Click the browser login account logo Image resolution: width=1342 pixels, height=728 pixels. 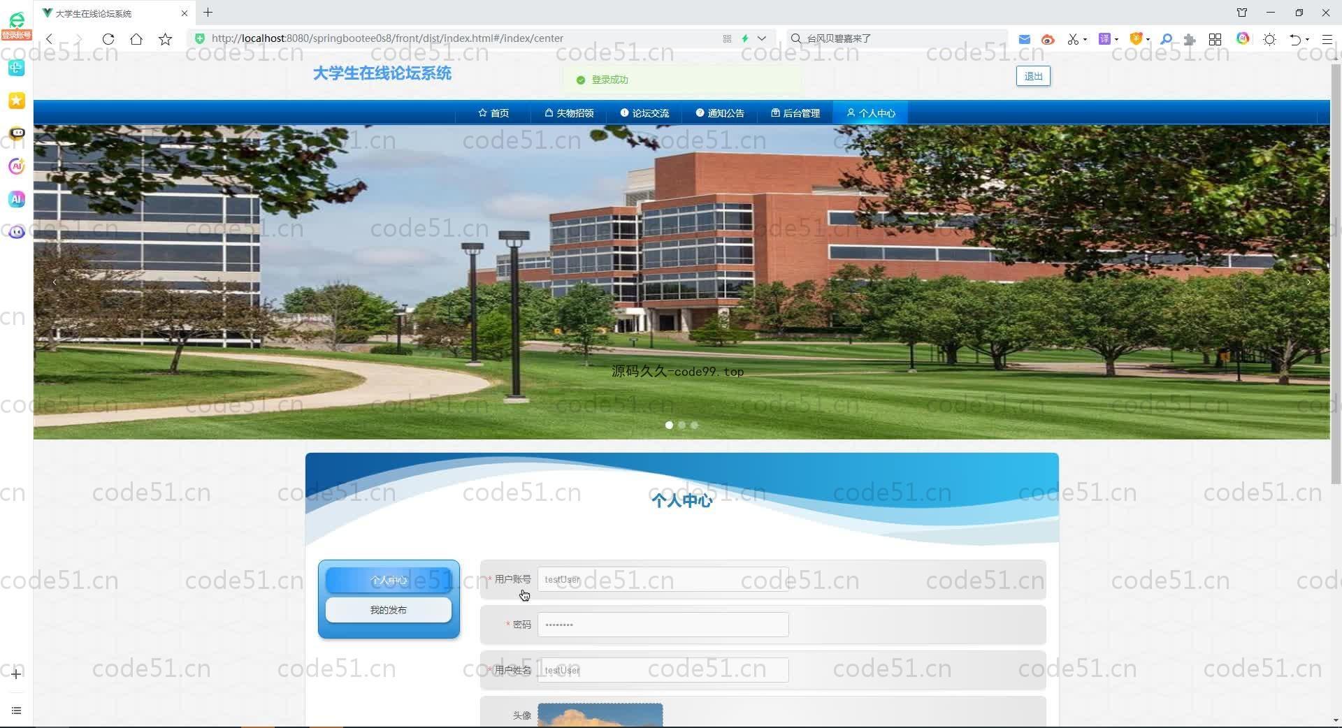(x=16, y=26)
